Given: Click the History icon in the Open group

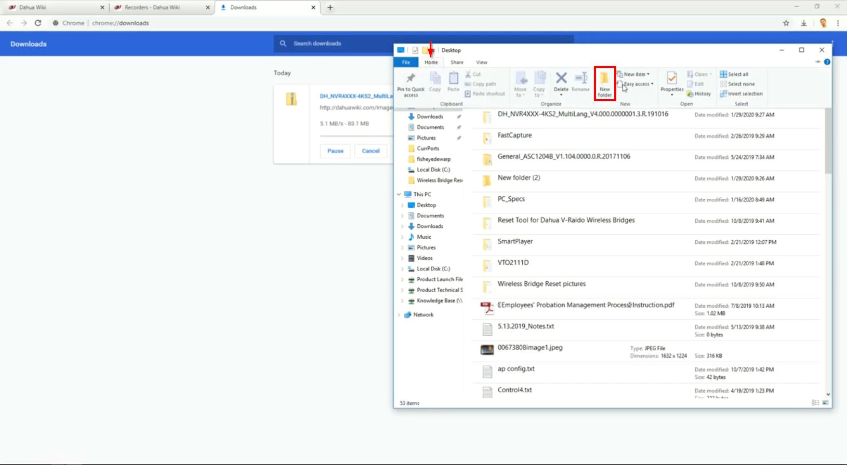Looking at the screenshot, I should 698,94.
